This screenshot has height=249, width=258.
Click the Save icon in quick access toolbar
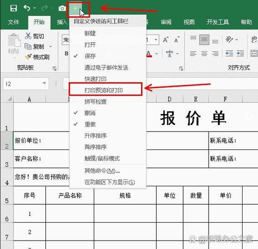[13, 8]
